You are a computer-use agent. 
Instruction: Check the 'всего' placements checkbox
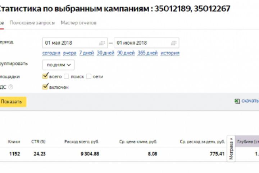tap(45, 76)
